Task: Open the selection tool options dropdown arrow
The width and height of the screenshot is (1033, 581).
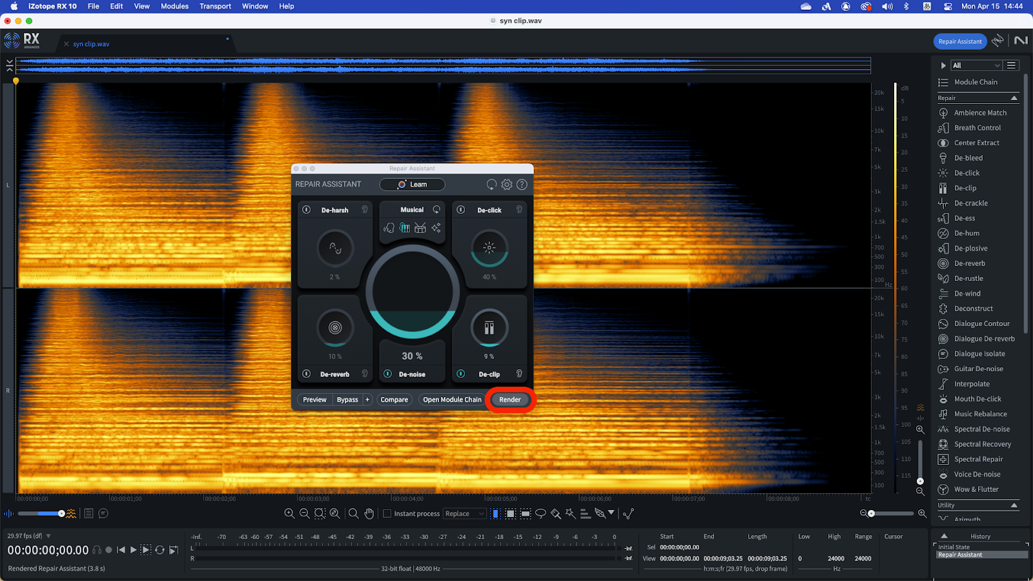Action: [x=611, y=513]
